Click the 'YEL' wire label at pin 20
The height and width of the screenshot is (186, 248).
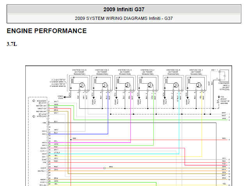[56, 156]
